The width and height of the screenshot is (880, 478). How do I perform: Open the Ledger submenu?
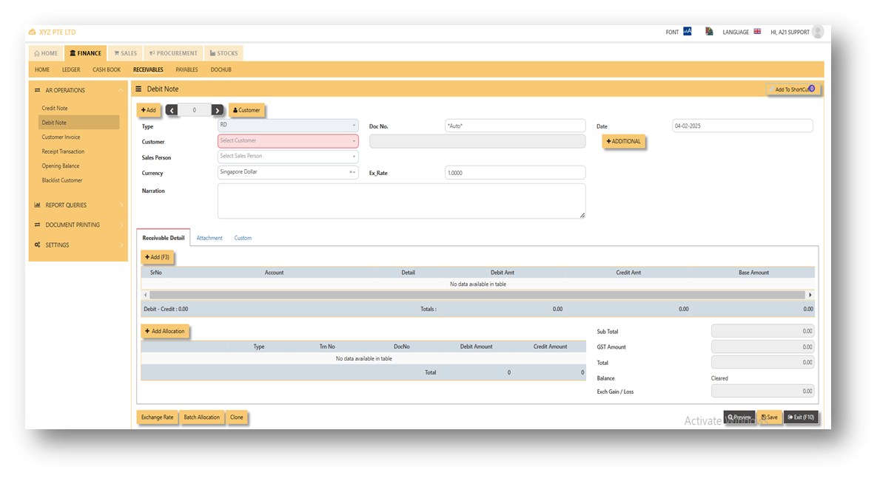pyautogui.click(x=71, y=70)
